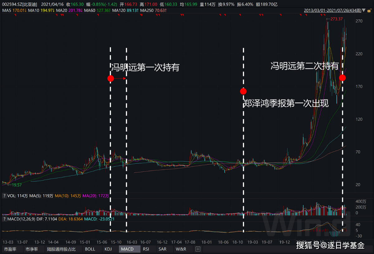
Task: Open the 陆股通持股占比 tab
Action: click(x=61, y=249)
